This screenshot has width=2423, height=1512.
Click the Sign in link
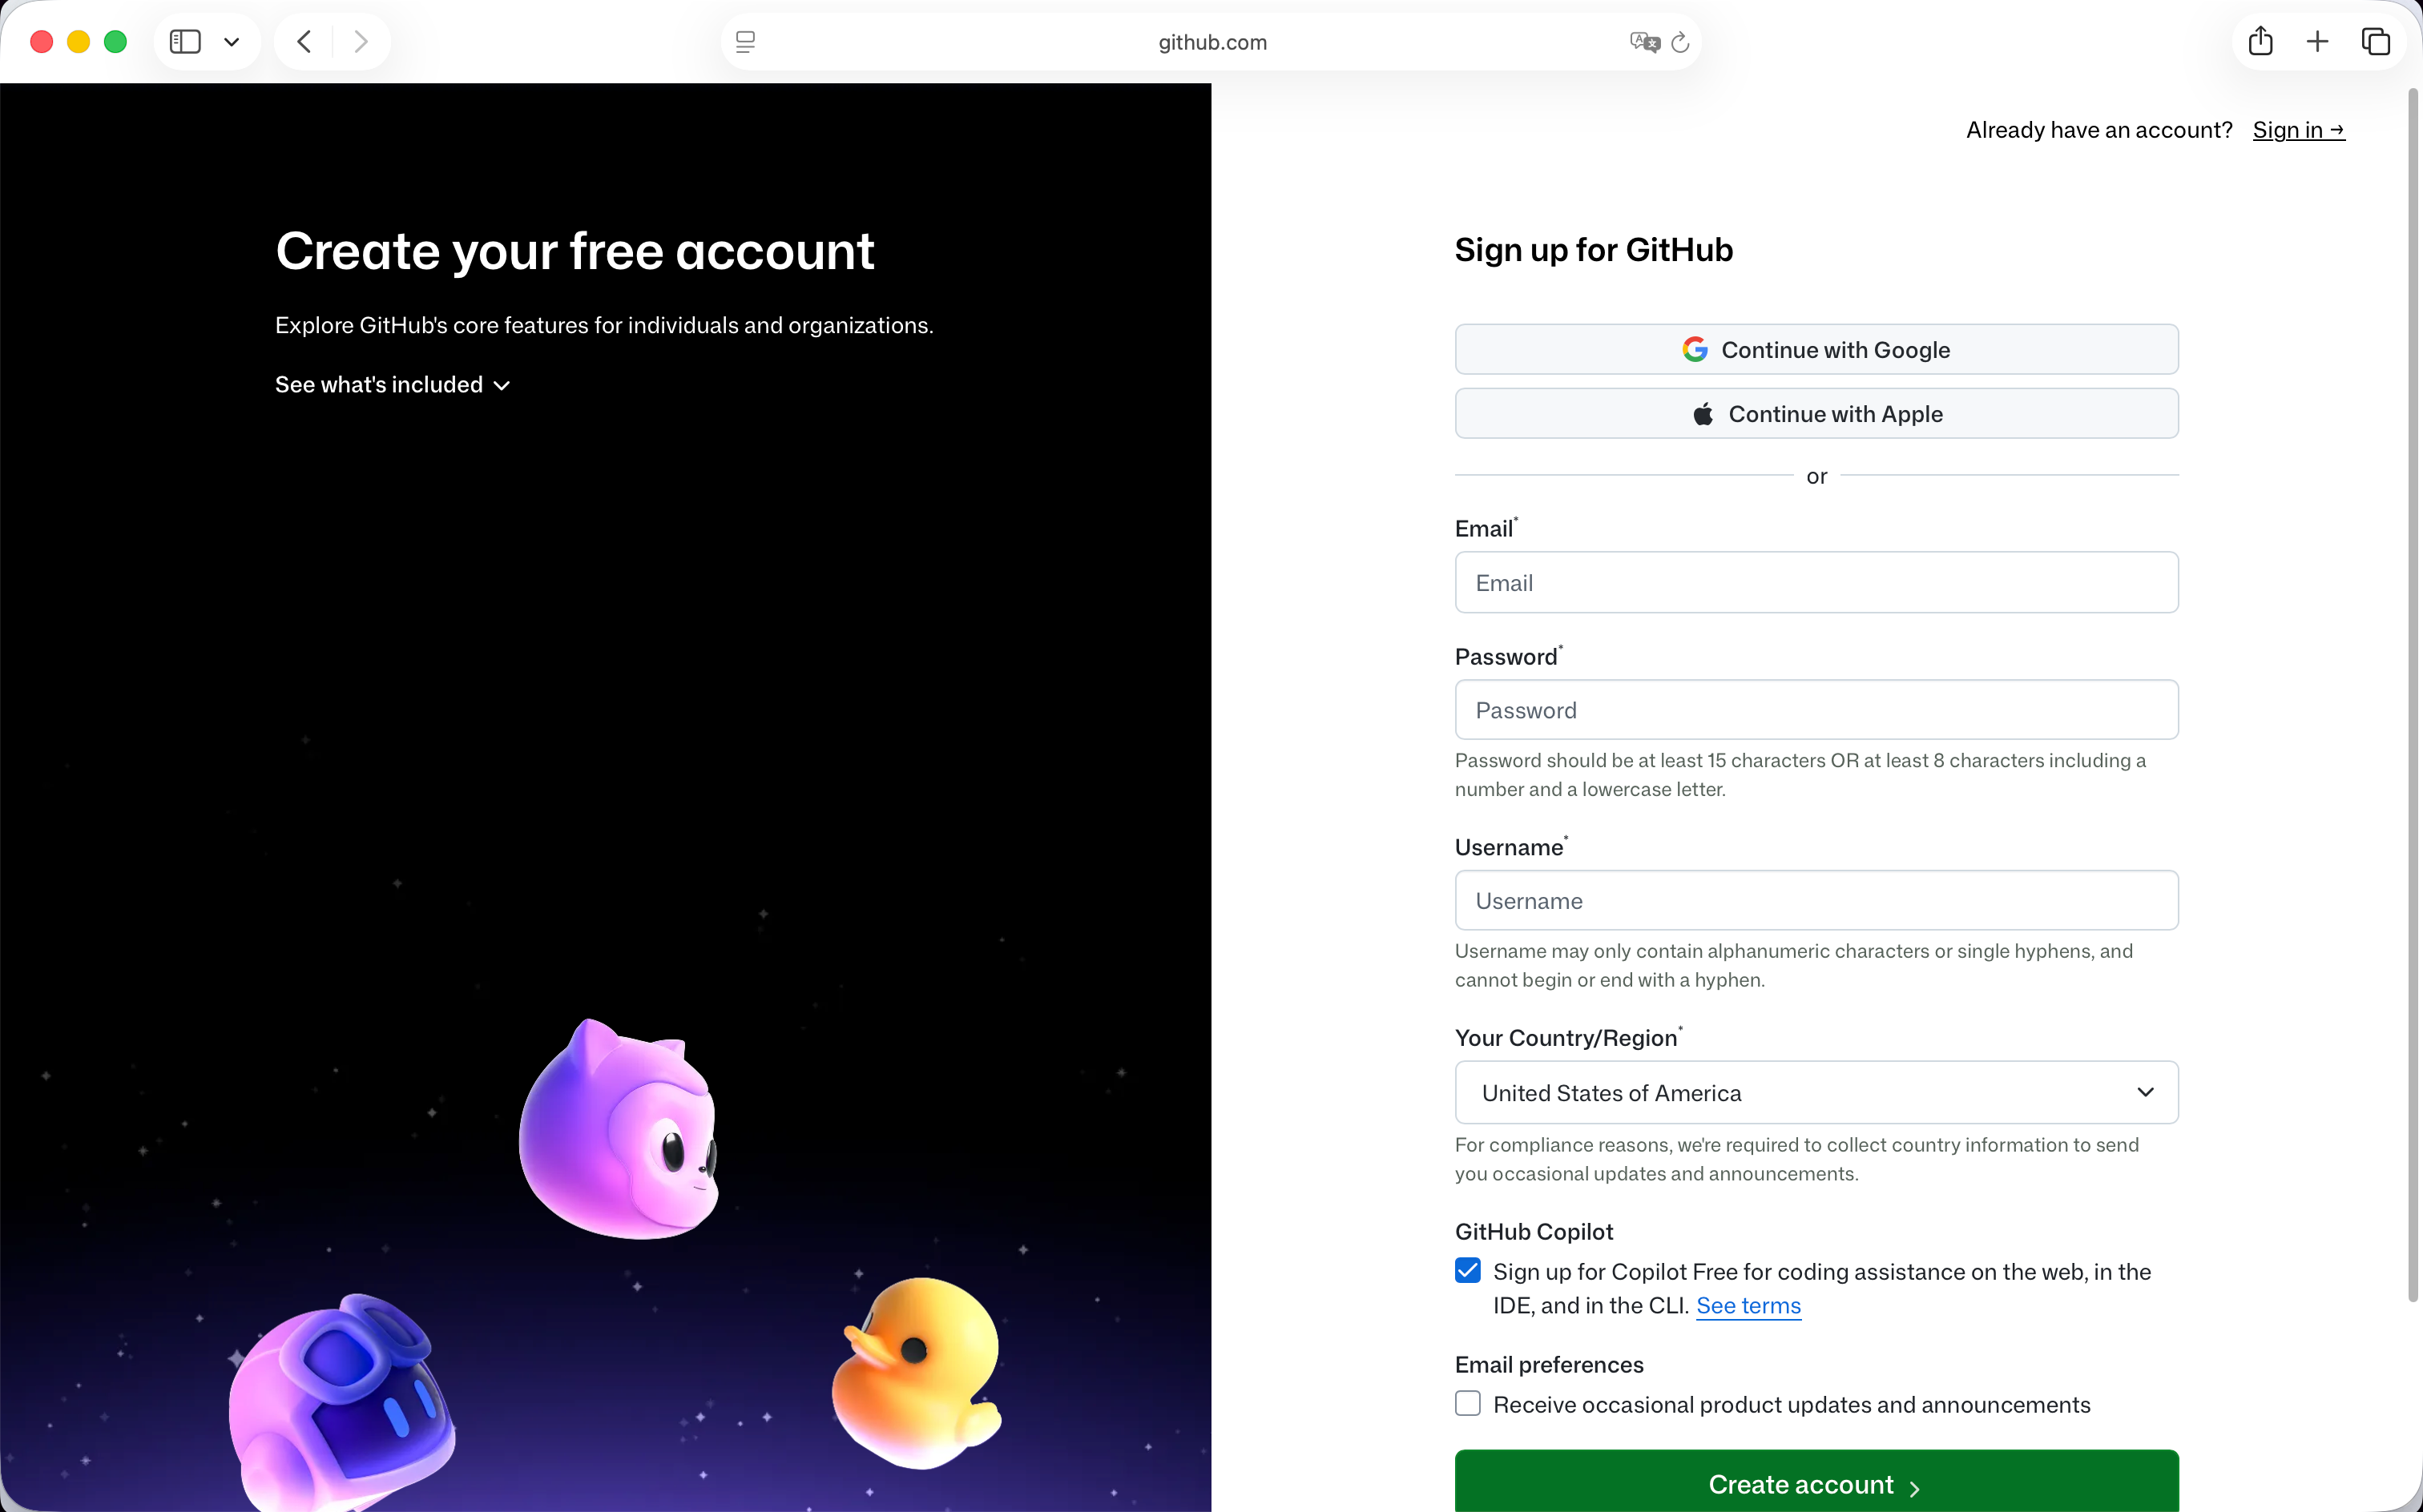coord(2299,130)
